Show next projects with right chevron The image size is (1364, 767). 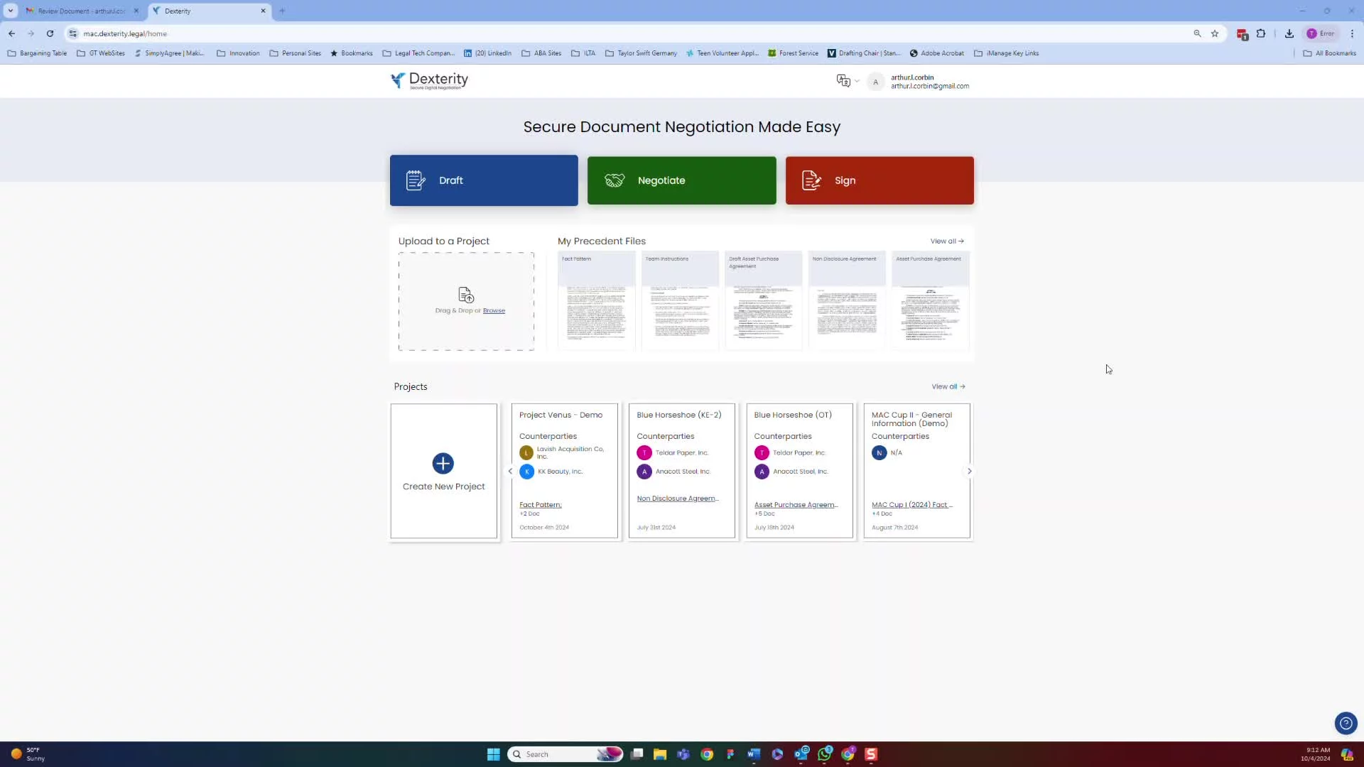pos(969,472)
